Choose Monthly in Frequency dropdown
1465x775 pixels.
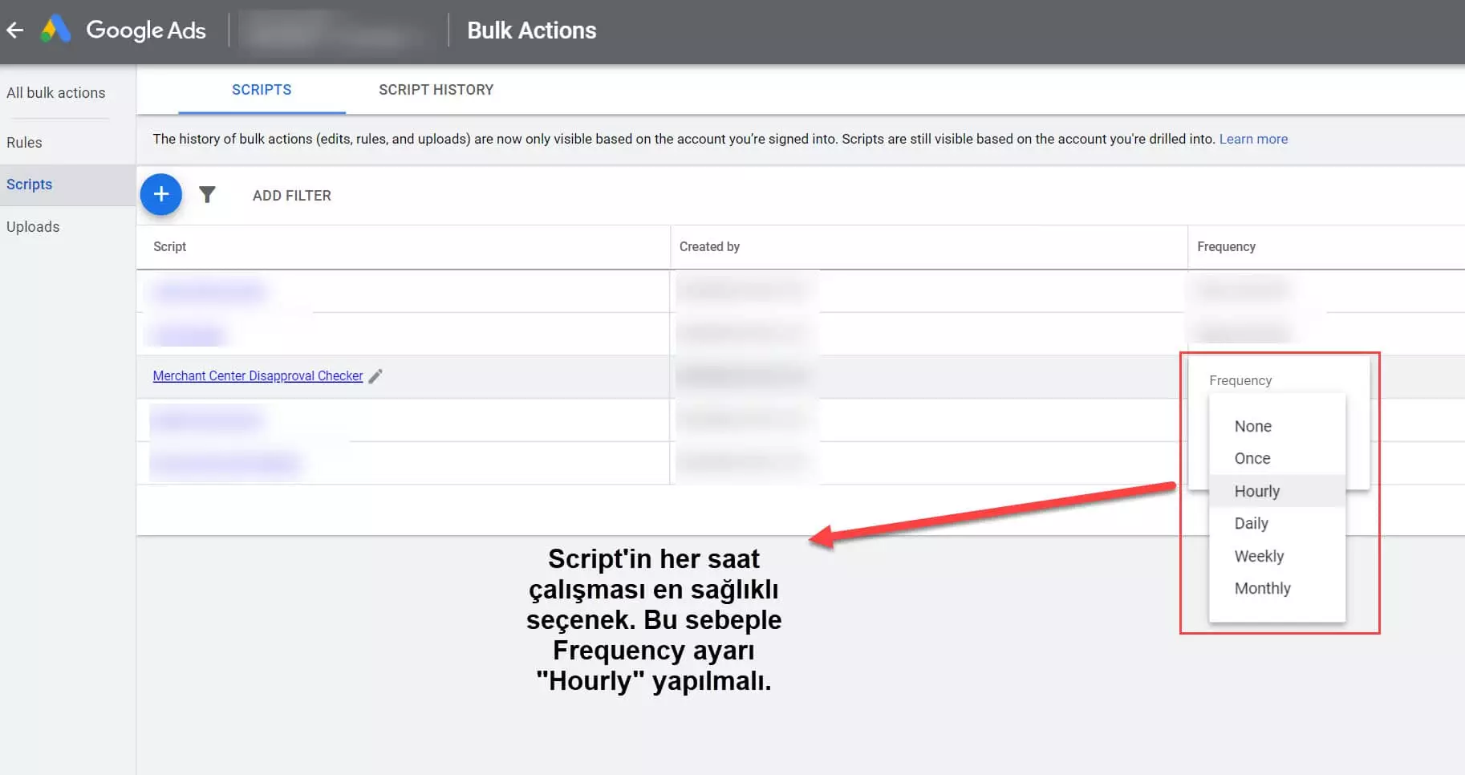[1276, 588]
